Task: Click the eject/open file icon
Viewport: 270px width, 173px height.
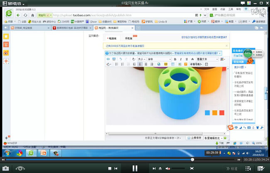Action: [x=160, y=168]
